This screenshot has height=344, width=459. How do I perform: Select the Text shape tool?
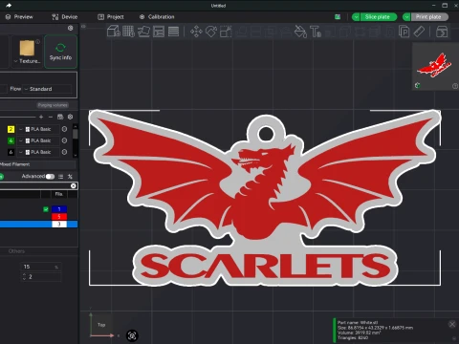point(316,32)
